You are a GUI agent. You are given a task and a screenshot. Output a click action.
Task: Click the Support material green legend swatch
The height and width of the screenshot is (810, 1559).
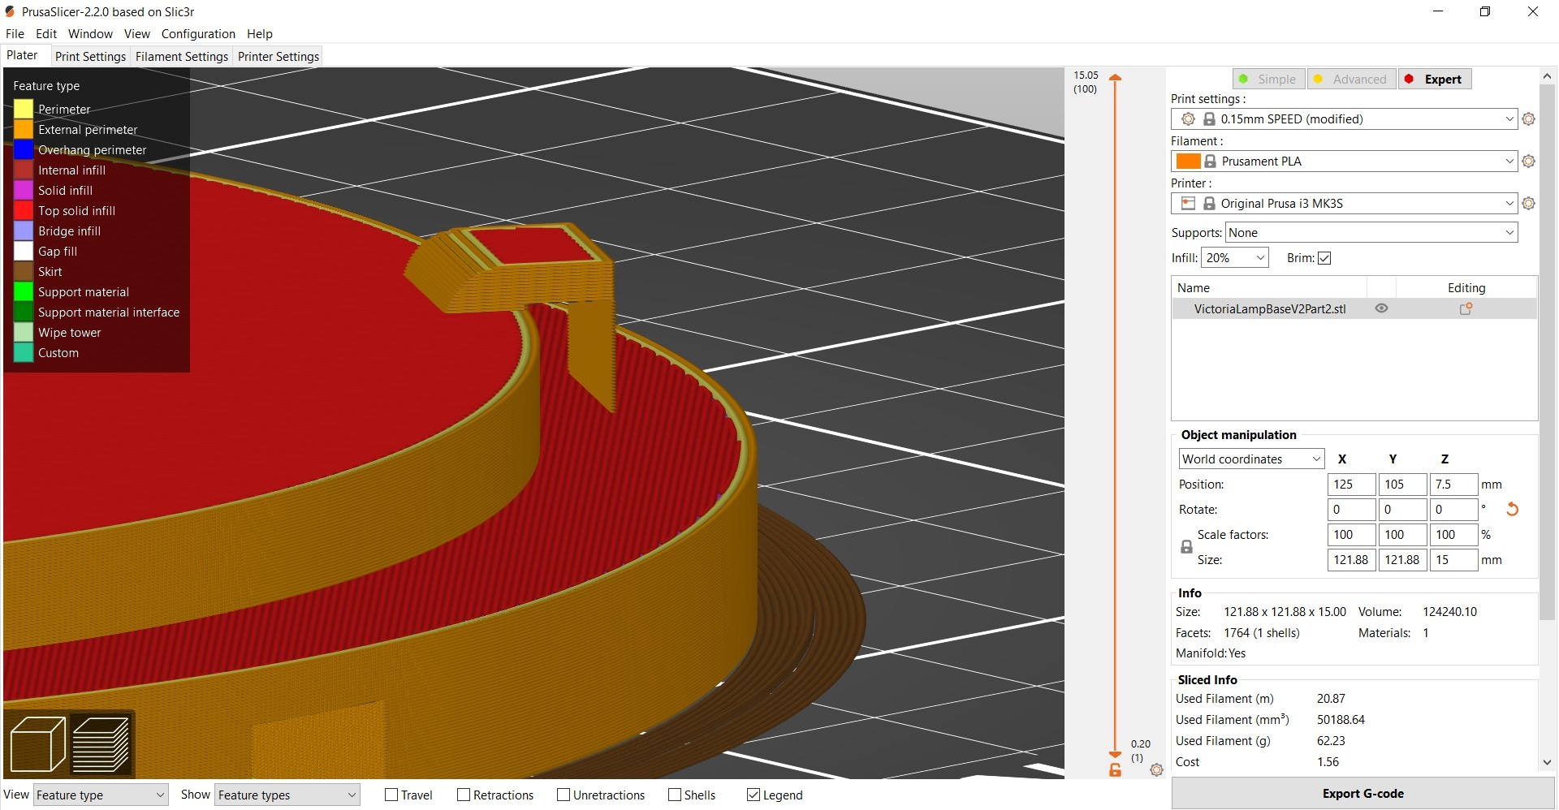24,291
